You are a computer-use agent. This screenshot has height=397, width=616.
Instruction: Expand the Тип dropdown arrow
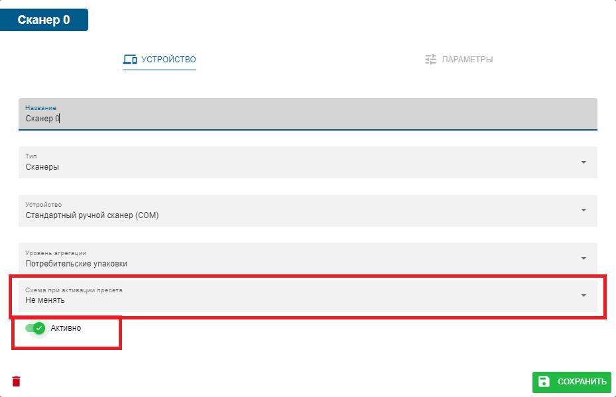[584, 162]
